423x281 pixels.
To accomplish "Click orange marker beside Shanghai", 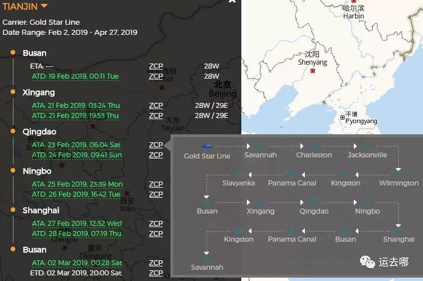I will (13, 210).
